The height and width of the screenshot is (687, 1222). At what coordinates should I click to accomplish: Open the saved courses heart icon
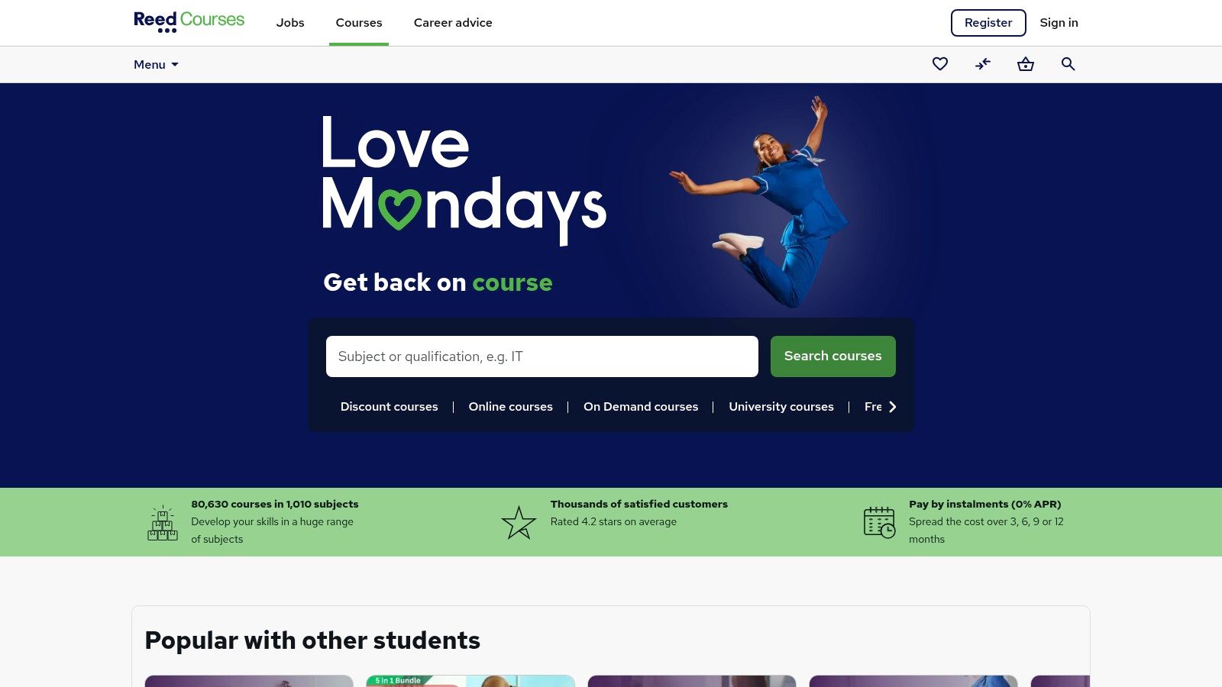[x=940, y=64]
